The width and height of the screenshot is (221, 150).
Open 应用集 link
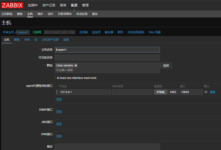coord(83,32)
